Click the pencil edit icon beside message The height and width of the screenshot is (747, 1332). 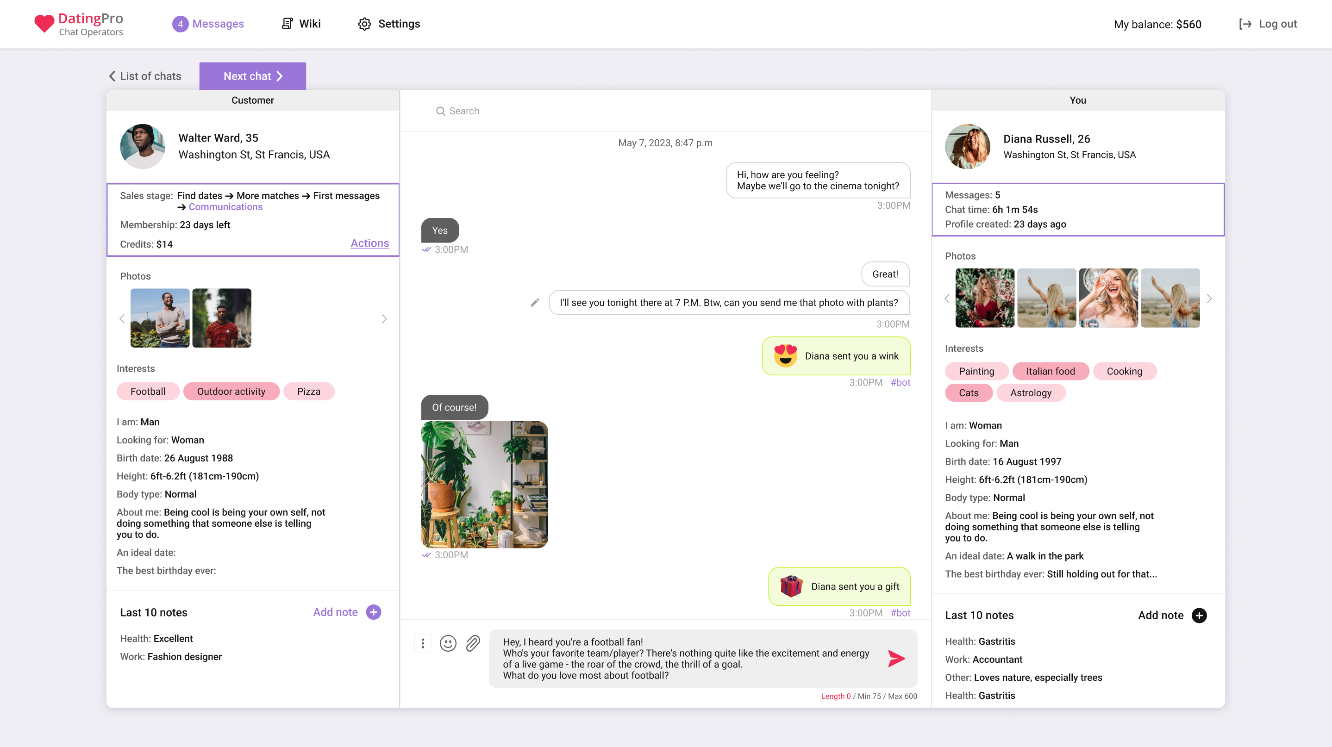pos(535,302)
